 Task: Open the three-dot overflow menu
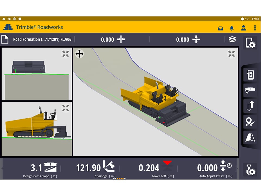pyautogui.click(x=255, y=28)
